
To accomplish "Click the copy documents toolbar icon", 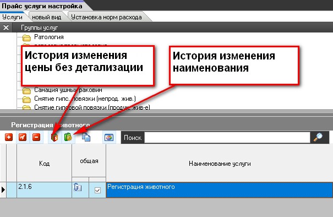I will pos(86,137).
